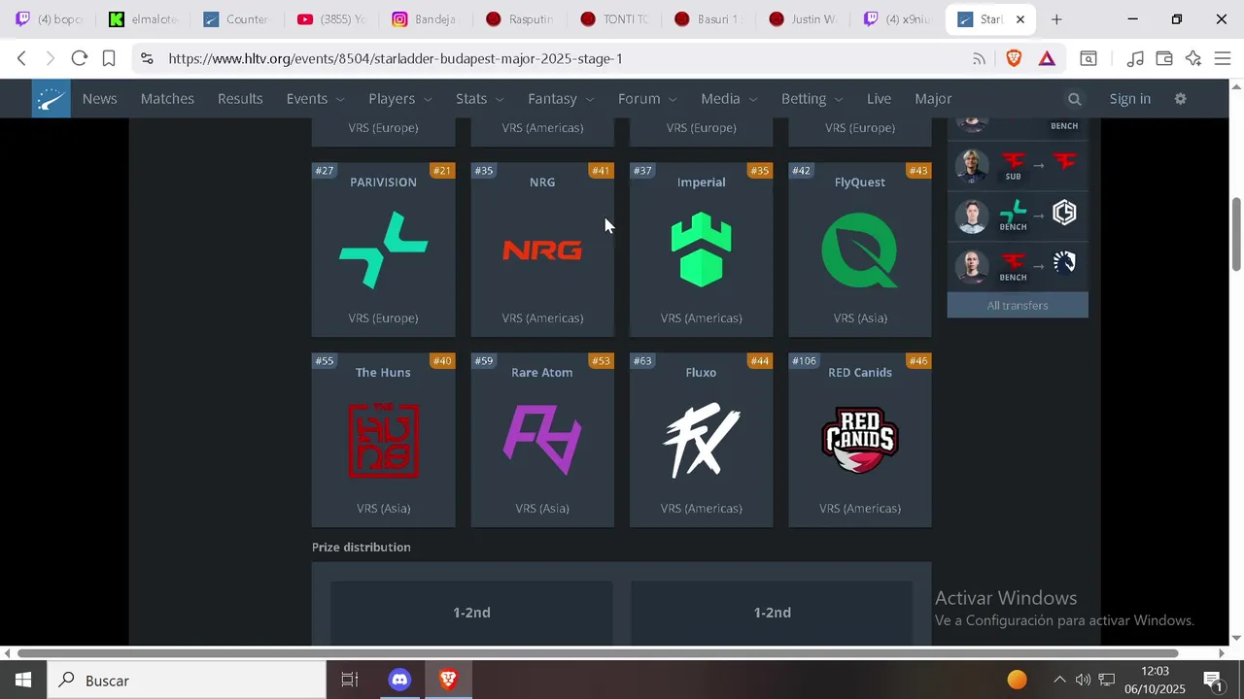
Task: Click the Rare Atom team logo
Action: pos(542,441)
